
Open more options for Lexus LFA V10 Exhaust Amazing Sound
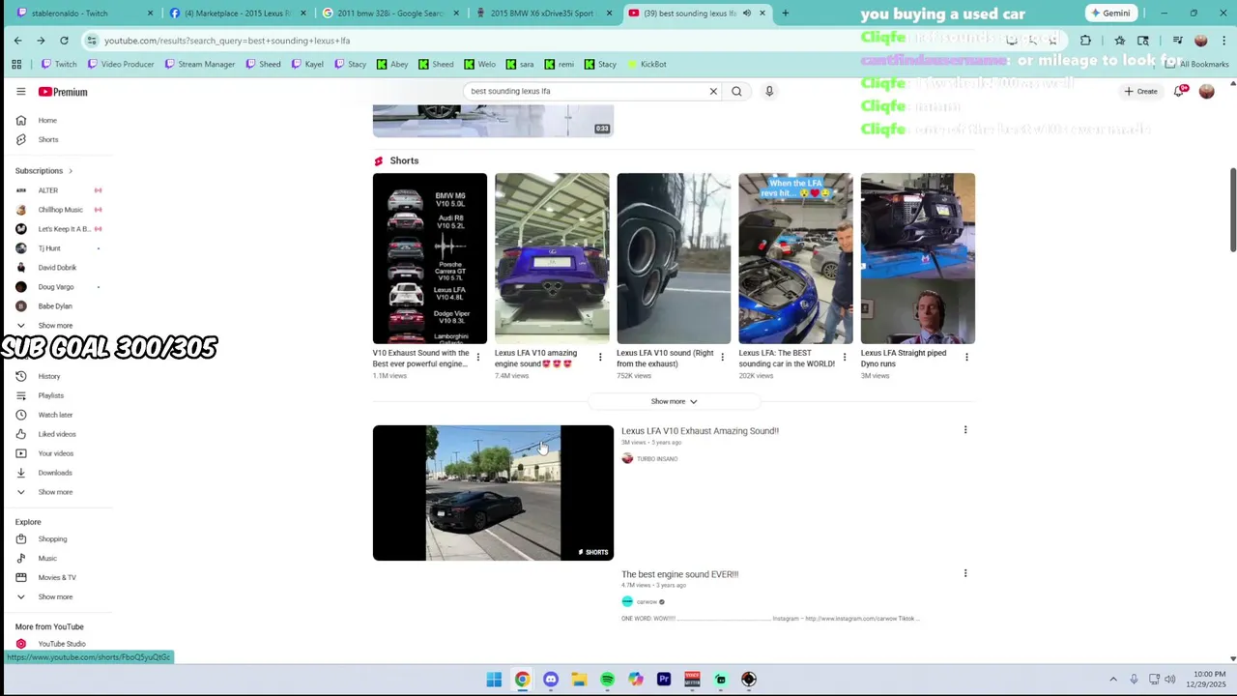pos(964,430)
